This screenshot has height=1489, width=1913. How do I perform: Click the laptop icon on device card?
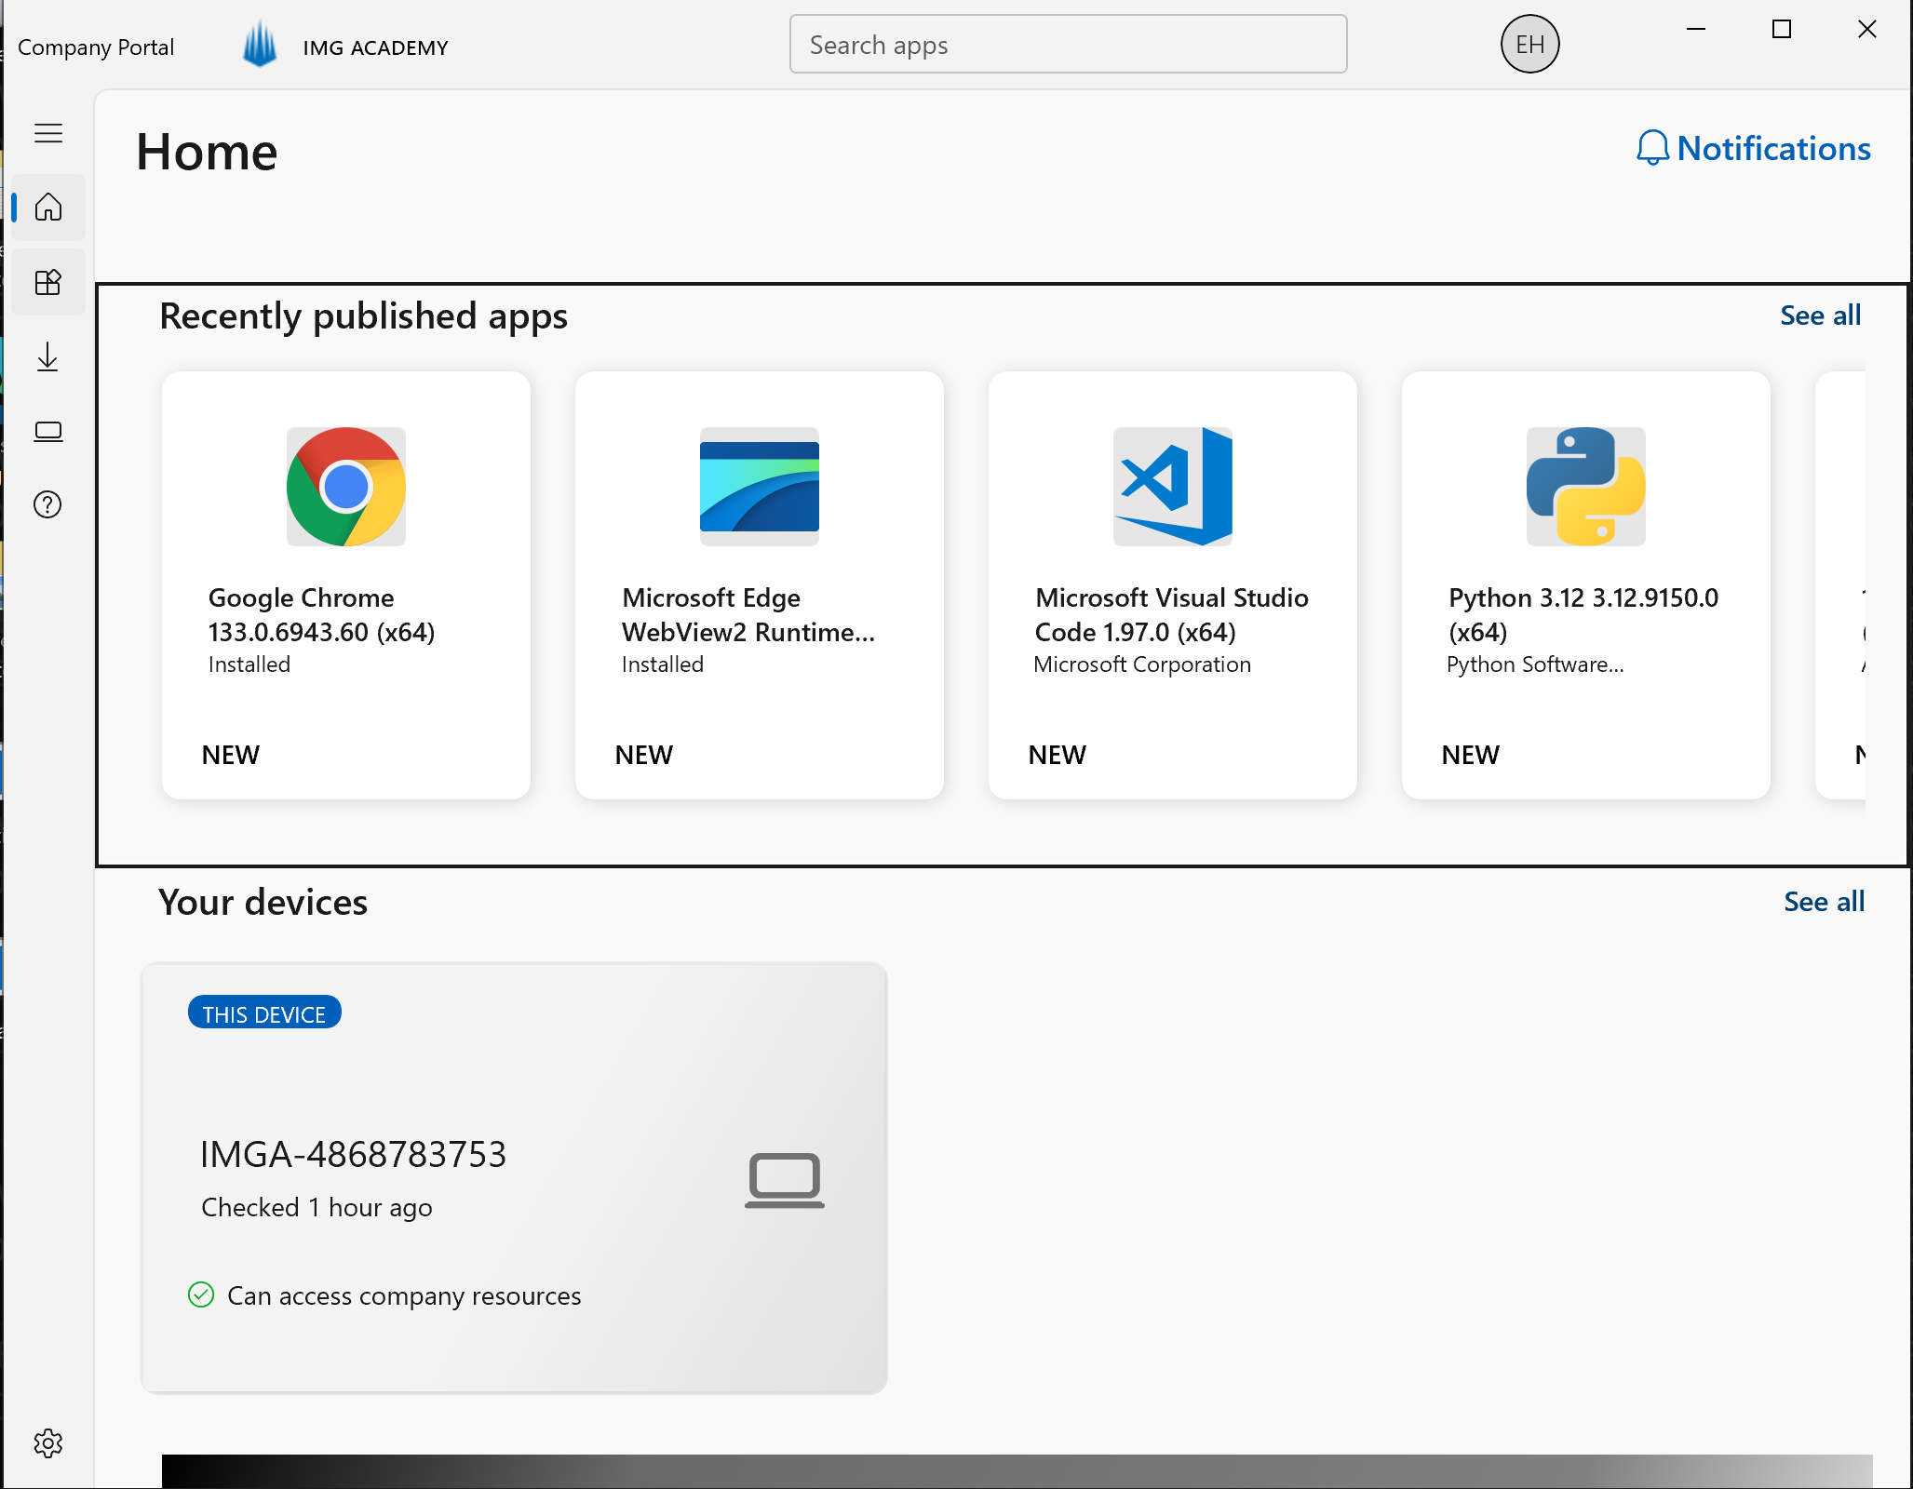point(785,1179)
